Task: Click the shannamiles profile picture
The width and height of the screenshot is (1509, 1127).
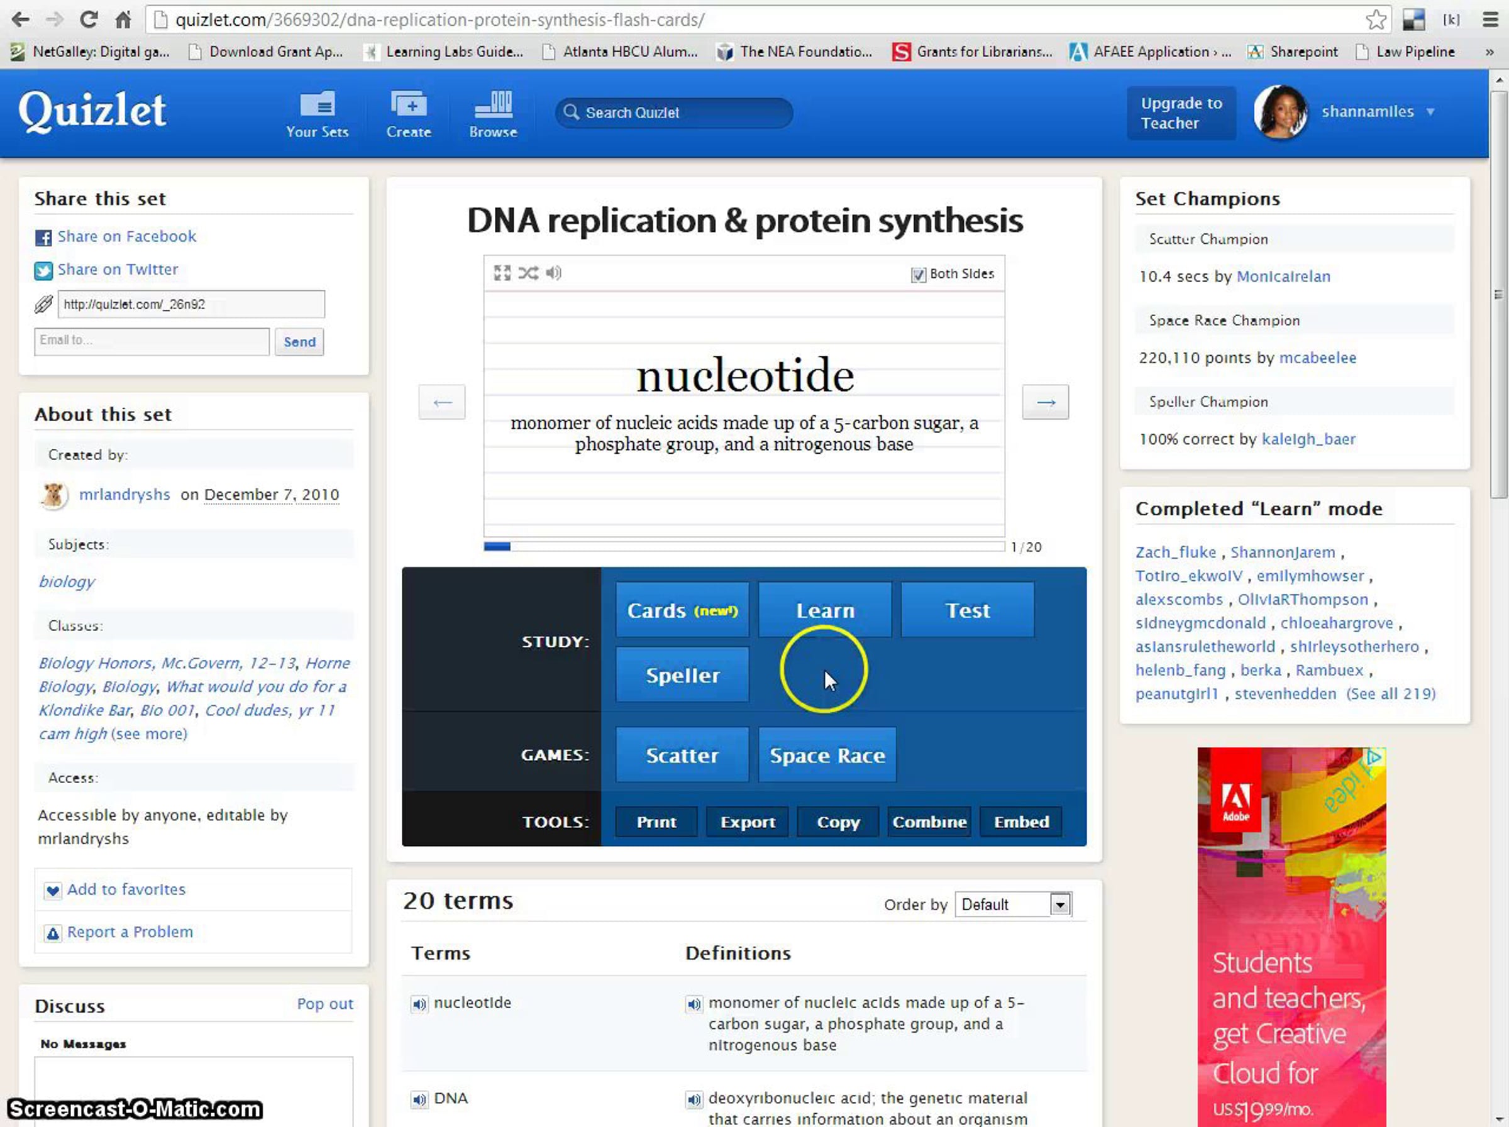Action: (x=1280, y=112)
